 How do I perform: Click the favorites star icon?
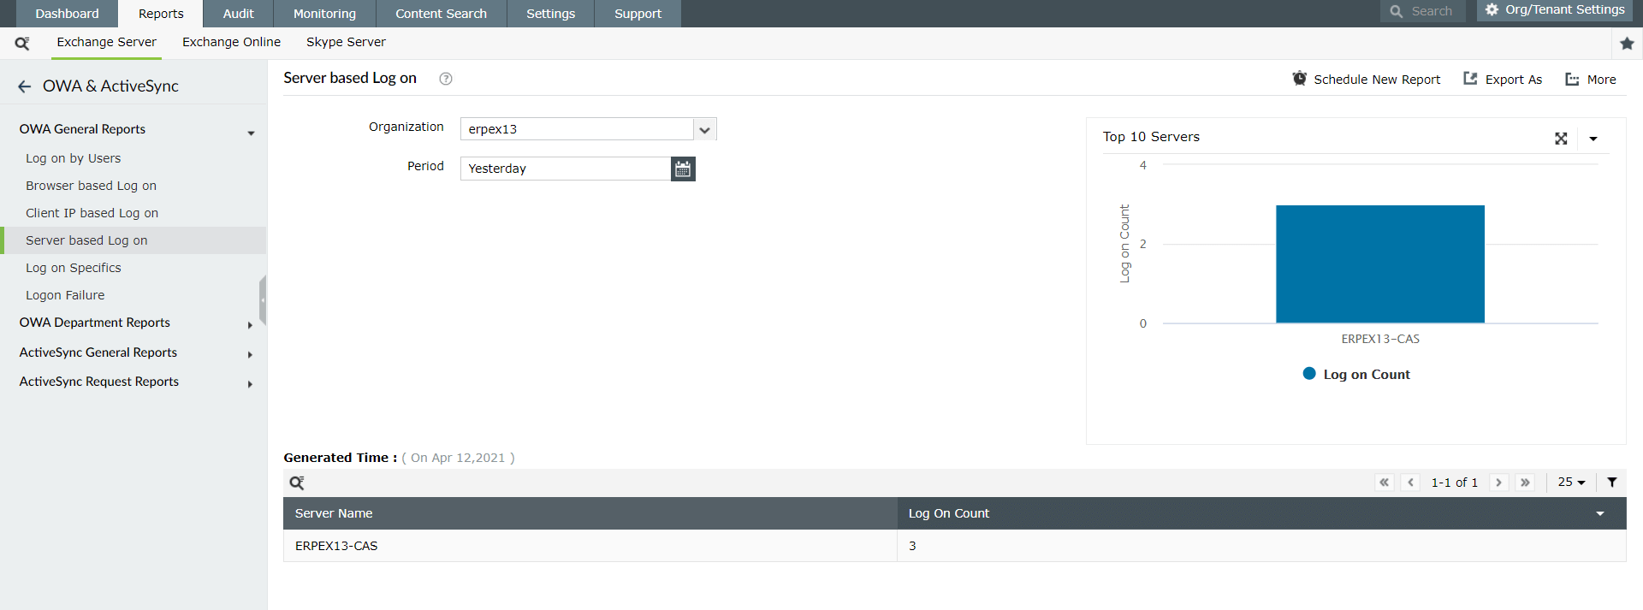click(x=1627, y=43)
